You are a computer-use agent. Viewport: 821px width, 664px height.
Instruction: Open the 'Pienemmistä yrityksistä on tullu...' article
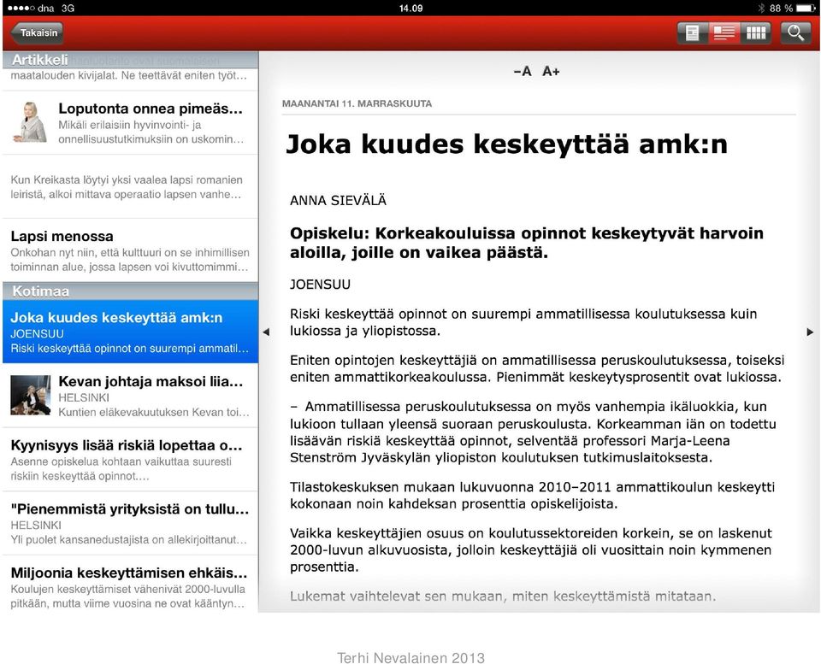(x=130, y=523)
